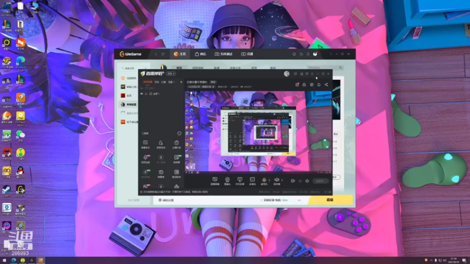Open the QQ penguin desktop shortcut
Screen dimensions: 470x264
pos(21,172)
